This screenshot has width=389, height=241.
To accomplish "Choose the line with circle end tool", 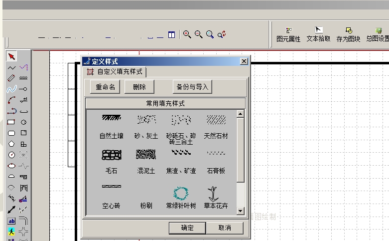I will [23, 89].
